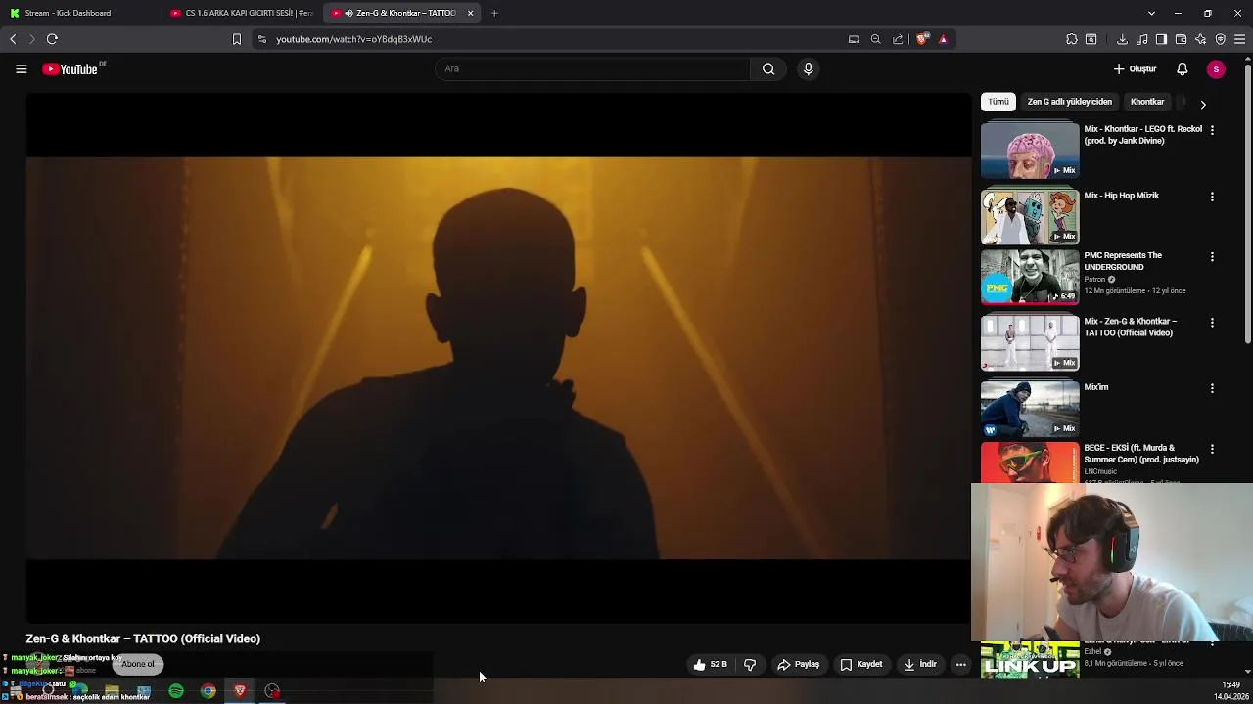1253x704 pixels.
Task: Select the Khontkar filter chip
Action: click(x=1147, y=102)
